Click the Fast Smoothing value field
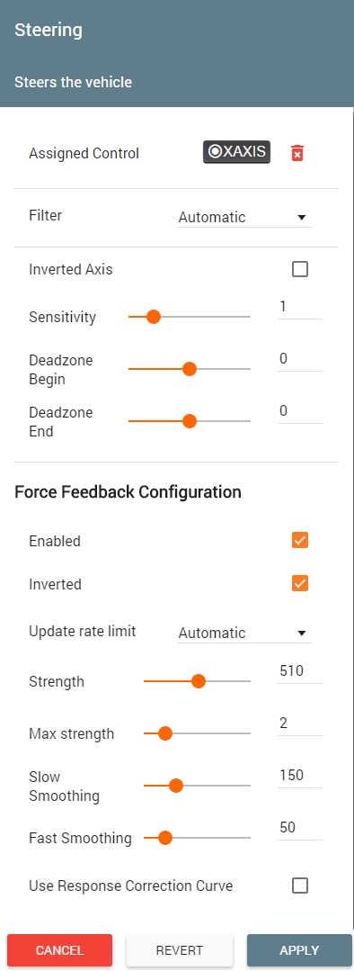The width and height of the screenshot is (354, 971). [x=299, y=828]
